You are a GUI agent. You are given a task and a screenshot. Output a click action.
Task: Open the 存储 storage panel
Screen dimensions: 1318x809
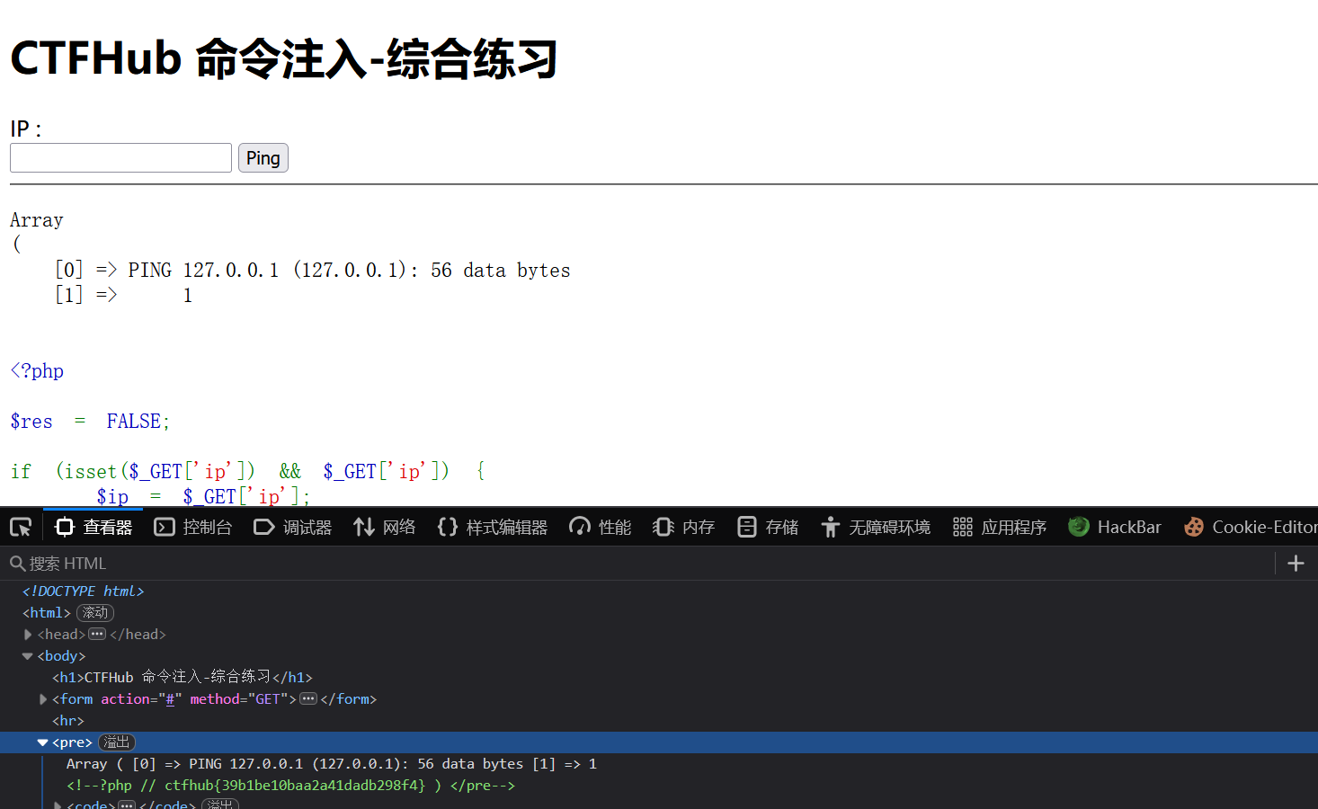click(x=768, y=527)
